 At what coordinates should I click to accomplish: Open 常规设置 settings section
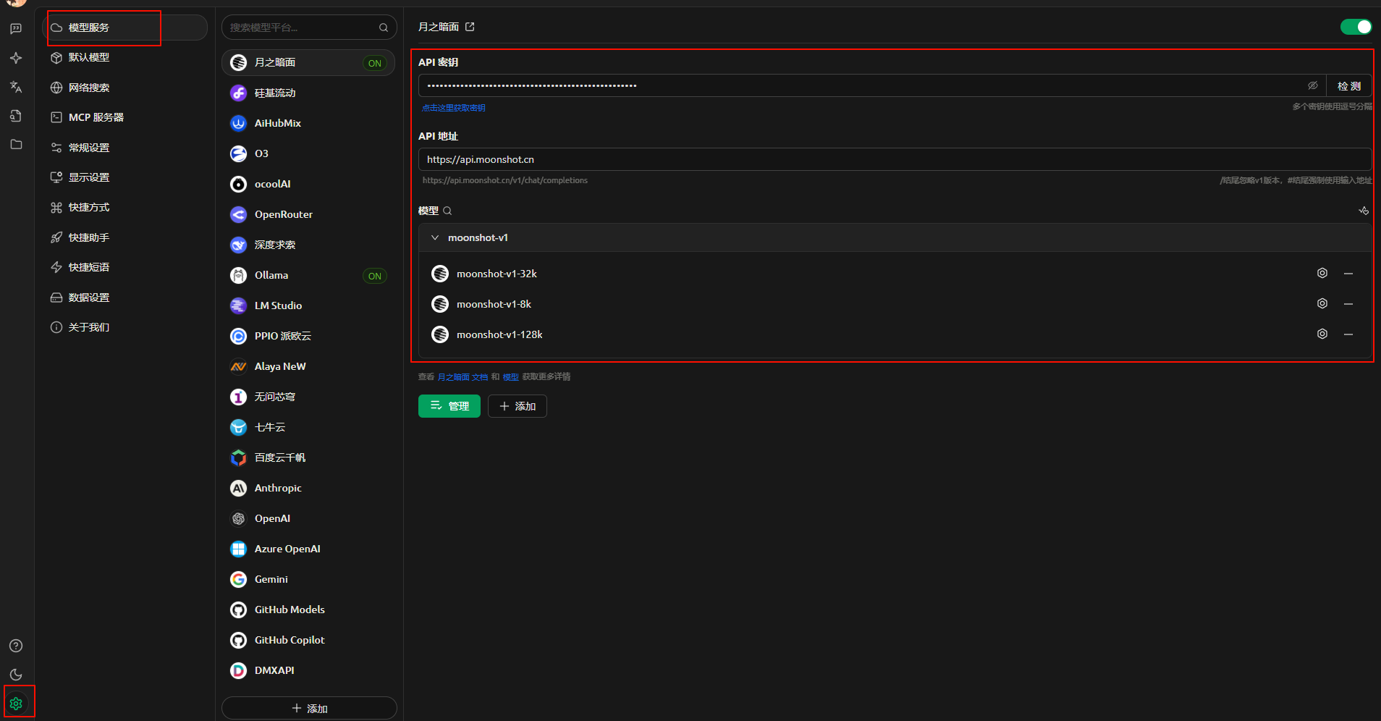click(124, 148)
